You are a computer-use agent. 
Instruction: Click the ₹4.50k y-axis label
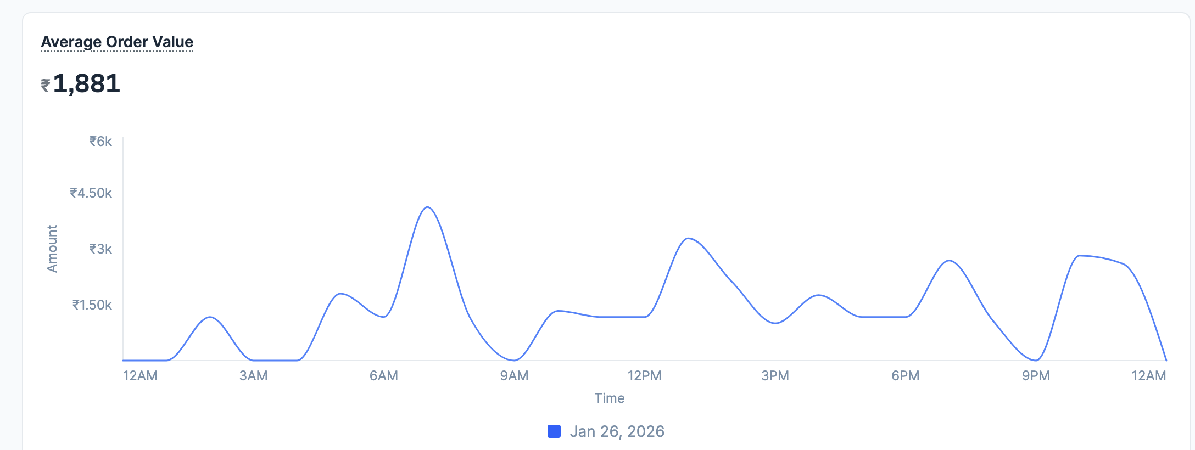(x=91, y=193)
